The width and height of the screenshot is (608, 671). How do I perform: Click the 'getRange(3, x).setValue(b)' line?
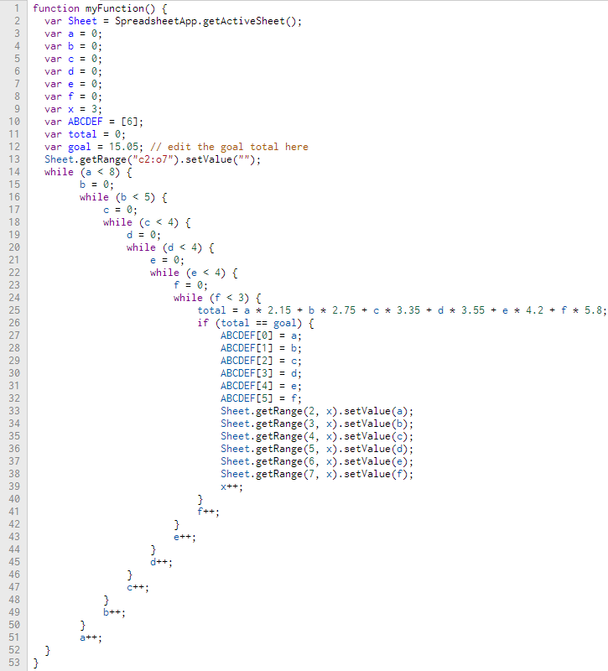point(317,424)
